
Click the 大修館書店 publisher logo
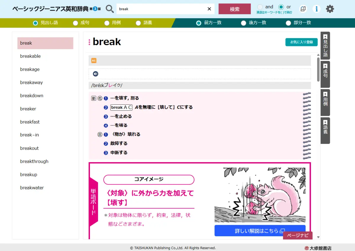point(318,248)
